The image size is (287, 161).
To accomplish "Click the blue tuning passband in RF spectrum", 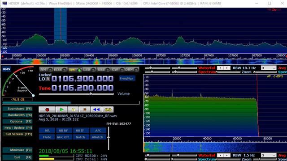I will coord(61,25).
